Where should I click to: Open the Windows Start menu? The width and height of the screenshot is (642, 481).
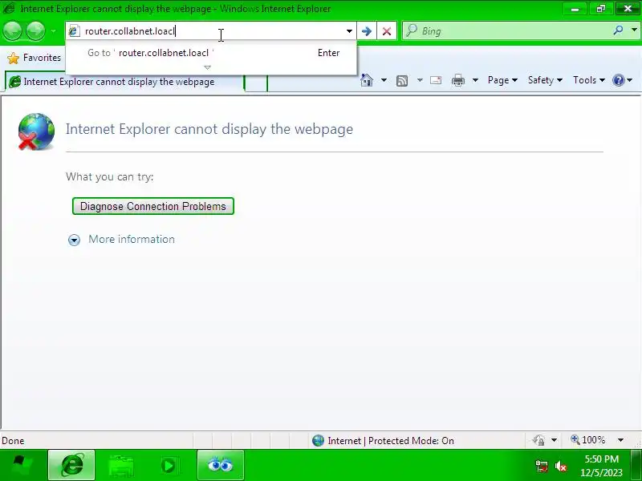click(22, 465)
